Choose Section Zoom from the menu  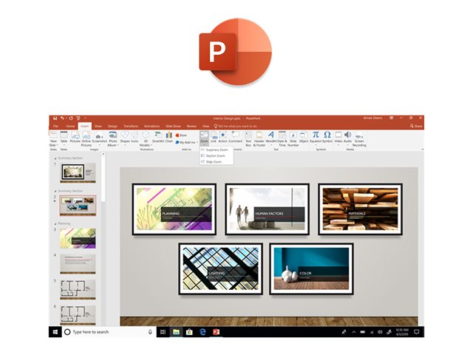point(216,156)
